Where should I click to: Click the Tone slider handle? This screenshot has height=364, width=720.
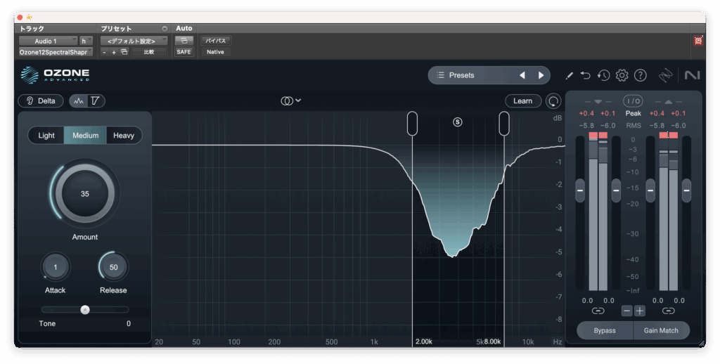pos(85,309)
